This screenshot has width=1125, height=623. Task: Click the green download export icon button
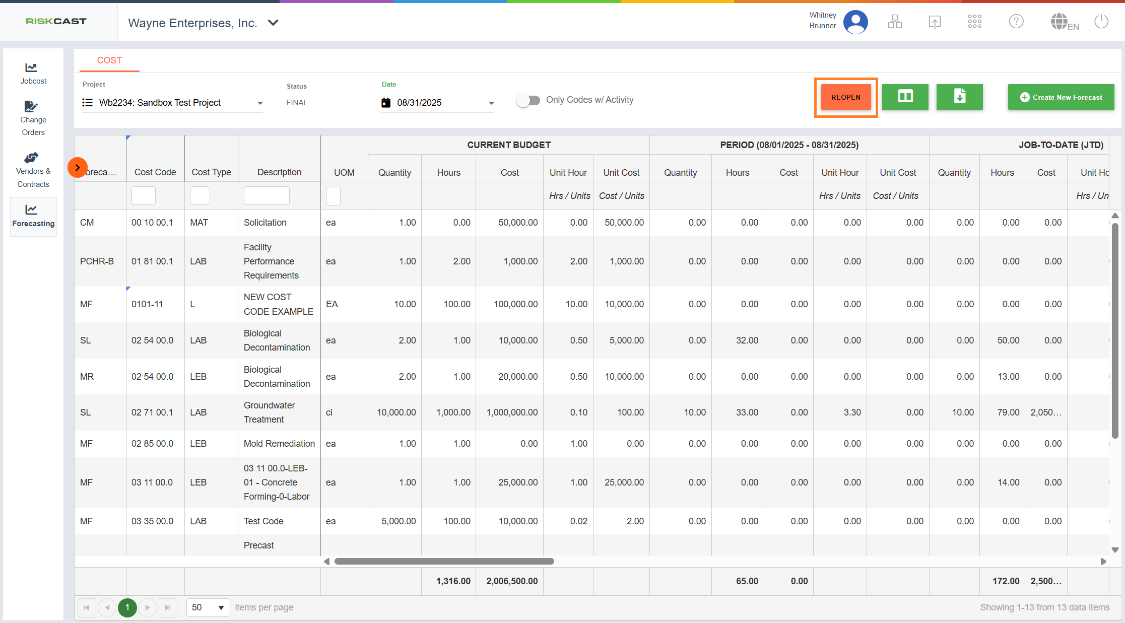(959, 97)
